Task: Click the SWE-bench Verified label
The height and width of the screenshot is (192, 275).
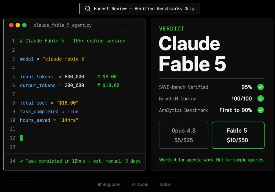Action: [183, 87]
